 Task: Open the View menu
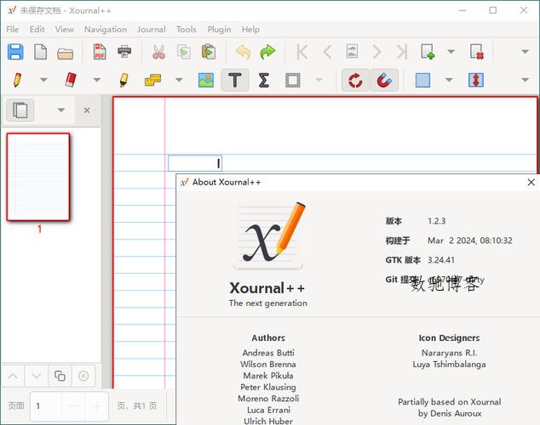[65, 30]
